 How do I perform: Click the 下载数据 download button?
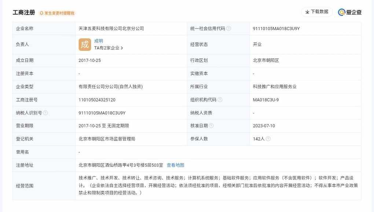click(x=317, y=12)
